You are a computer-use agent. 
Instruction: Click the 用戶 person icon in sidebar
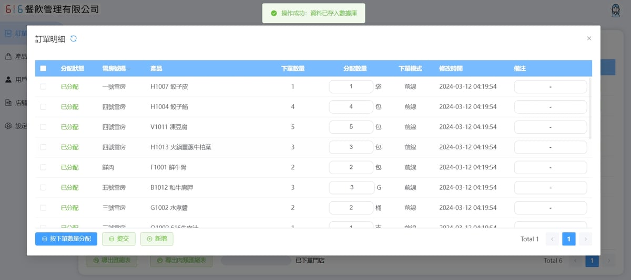coord(8,80)
